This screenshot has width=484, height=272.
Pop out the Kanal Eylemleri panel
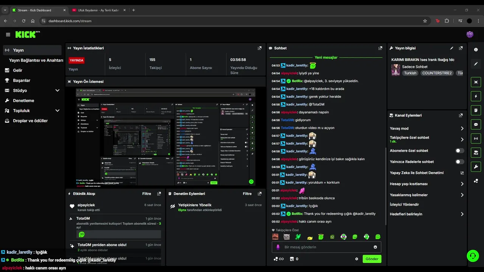pyautogui.click(x=461, y=115)
